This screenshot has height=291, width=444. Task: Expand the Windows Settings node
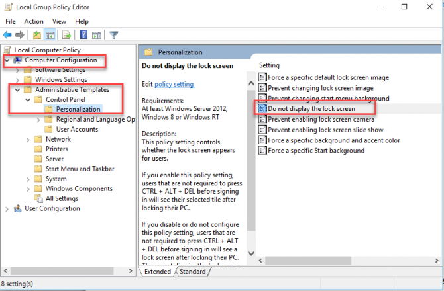[x=17, y=80]
